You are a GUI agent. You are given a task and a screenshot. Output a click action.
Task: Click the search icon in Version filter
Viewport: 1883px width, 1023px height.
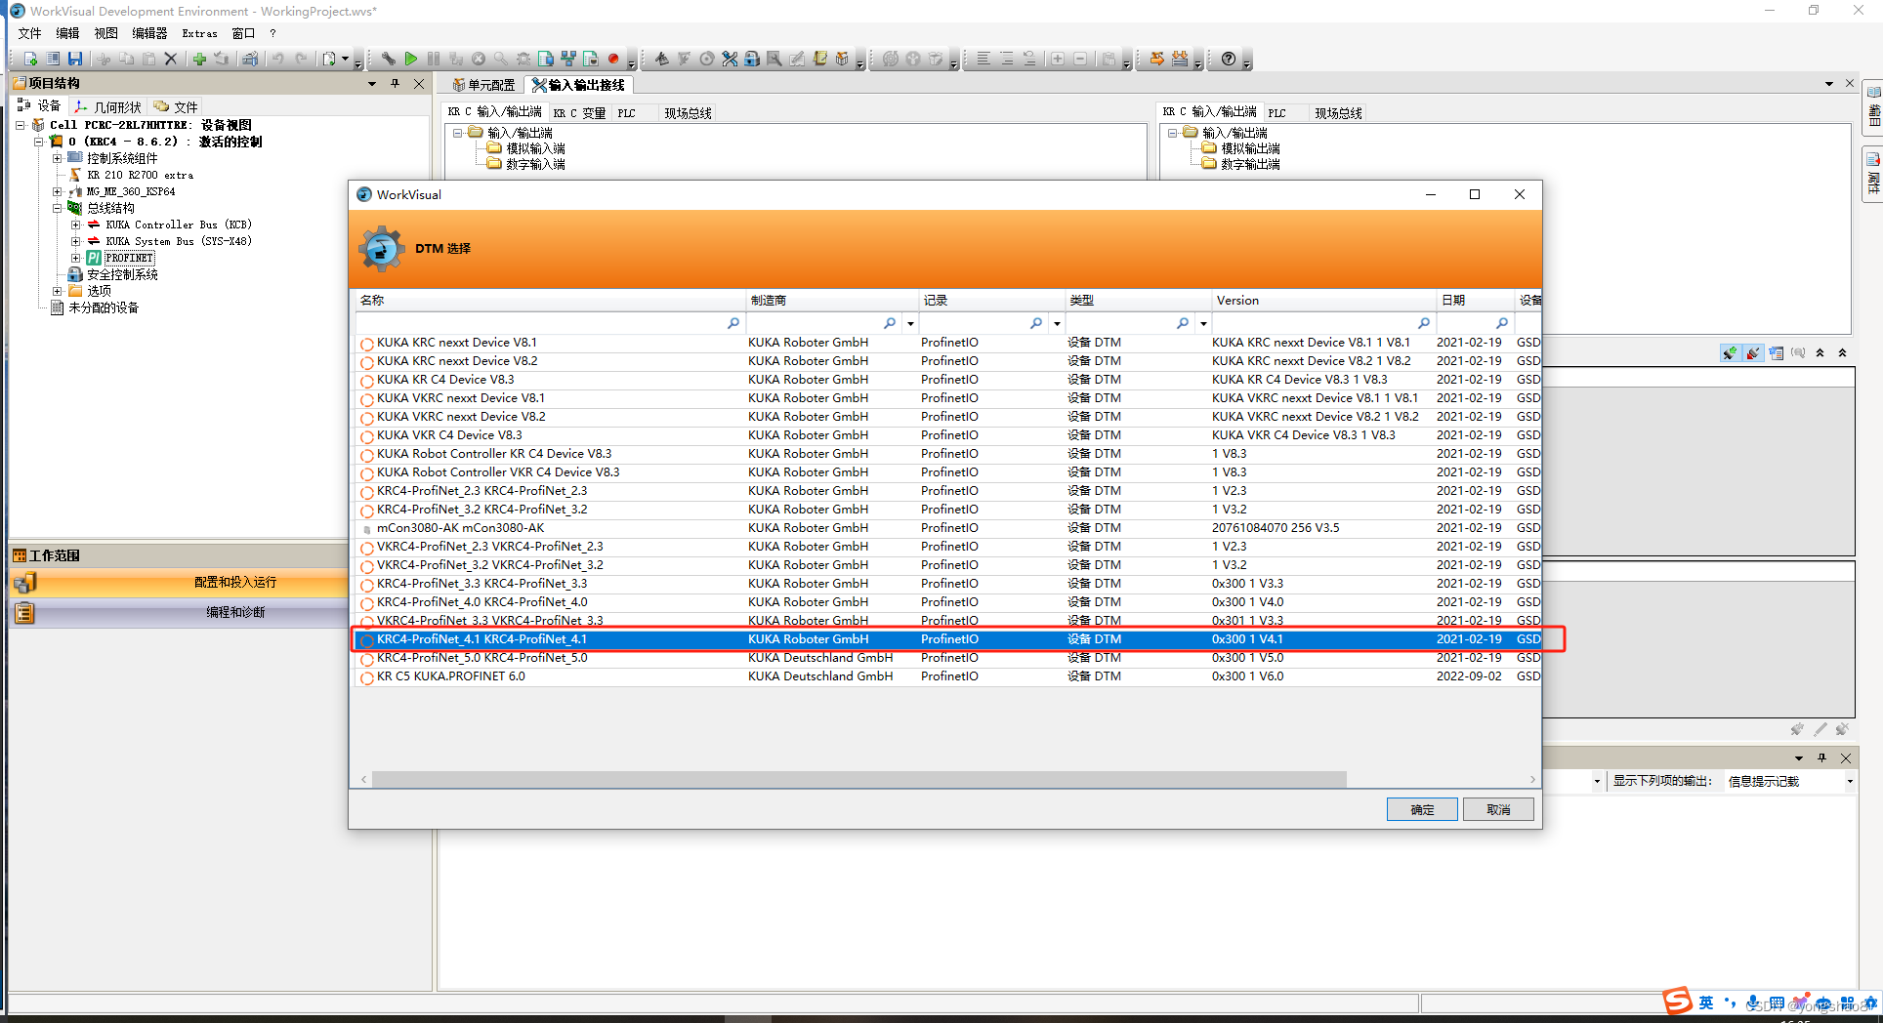pyautogui.click(x=1424, y=323)
